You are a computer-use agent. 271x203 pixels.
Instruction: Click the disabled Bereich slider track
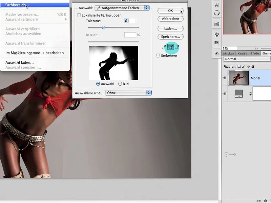113,42
